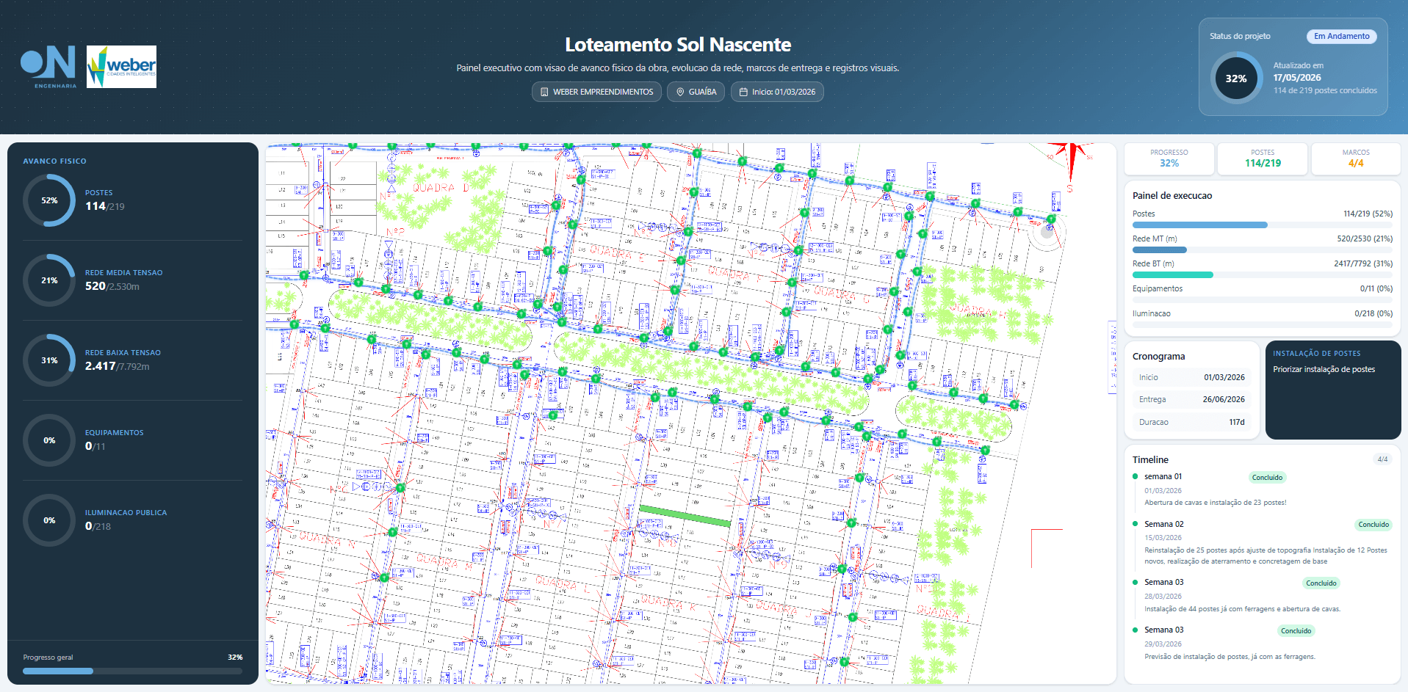Click the Loteamento Sol Nascente title
The height and width of the screenshot is (692, 1408).
[678, 45]
